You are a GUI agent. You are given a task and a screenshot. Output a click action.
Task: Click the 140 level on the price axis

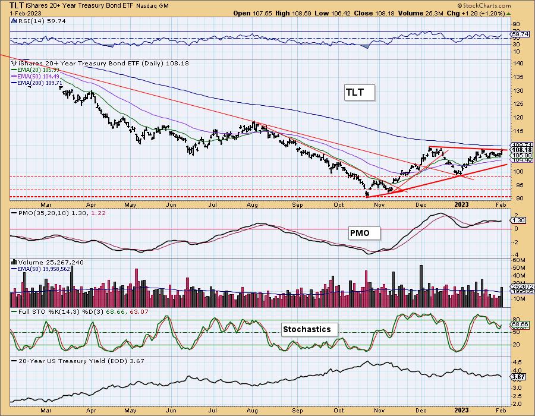pos(518,64)
